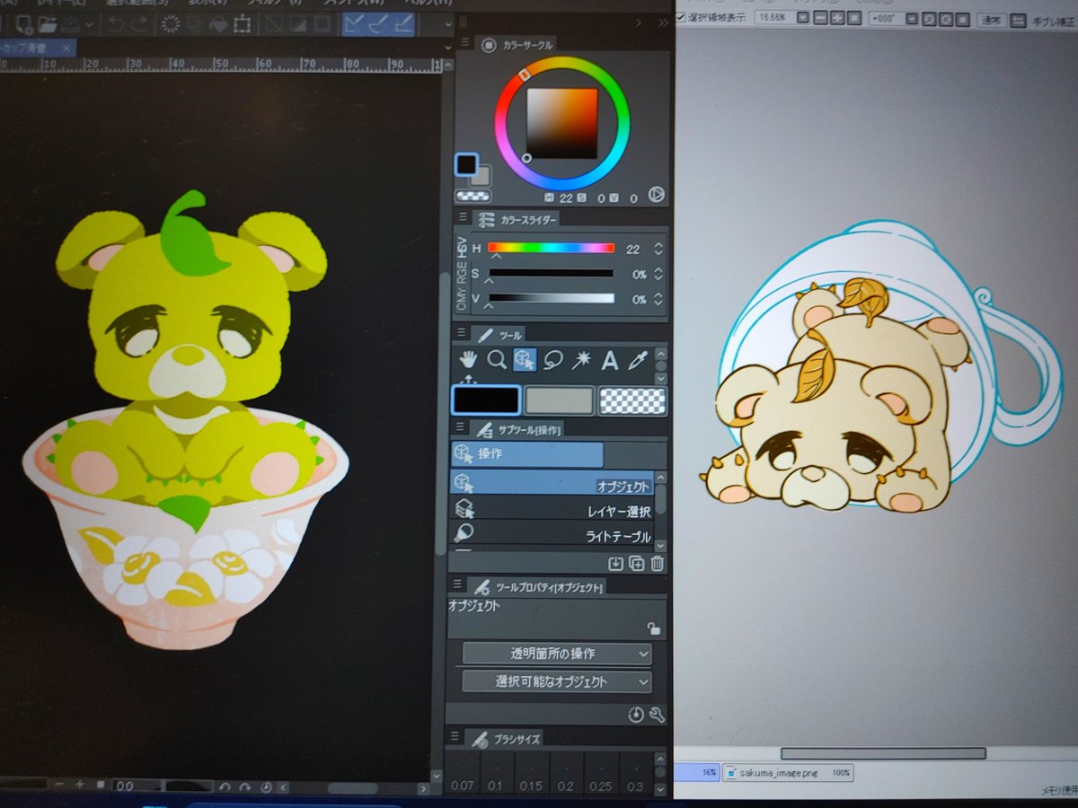Delete sub tool trash icon
1078x808 pixels.
[657, 564]
